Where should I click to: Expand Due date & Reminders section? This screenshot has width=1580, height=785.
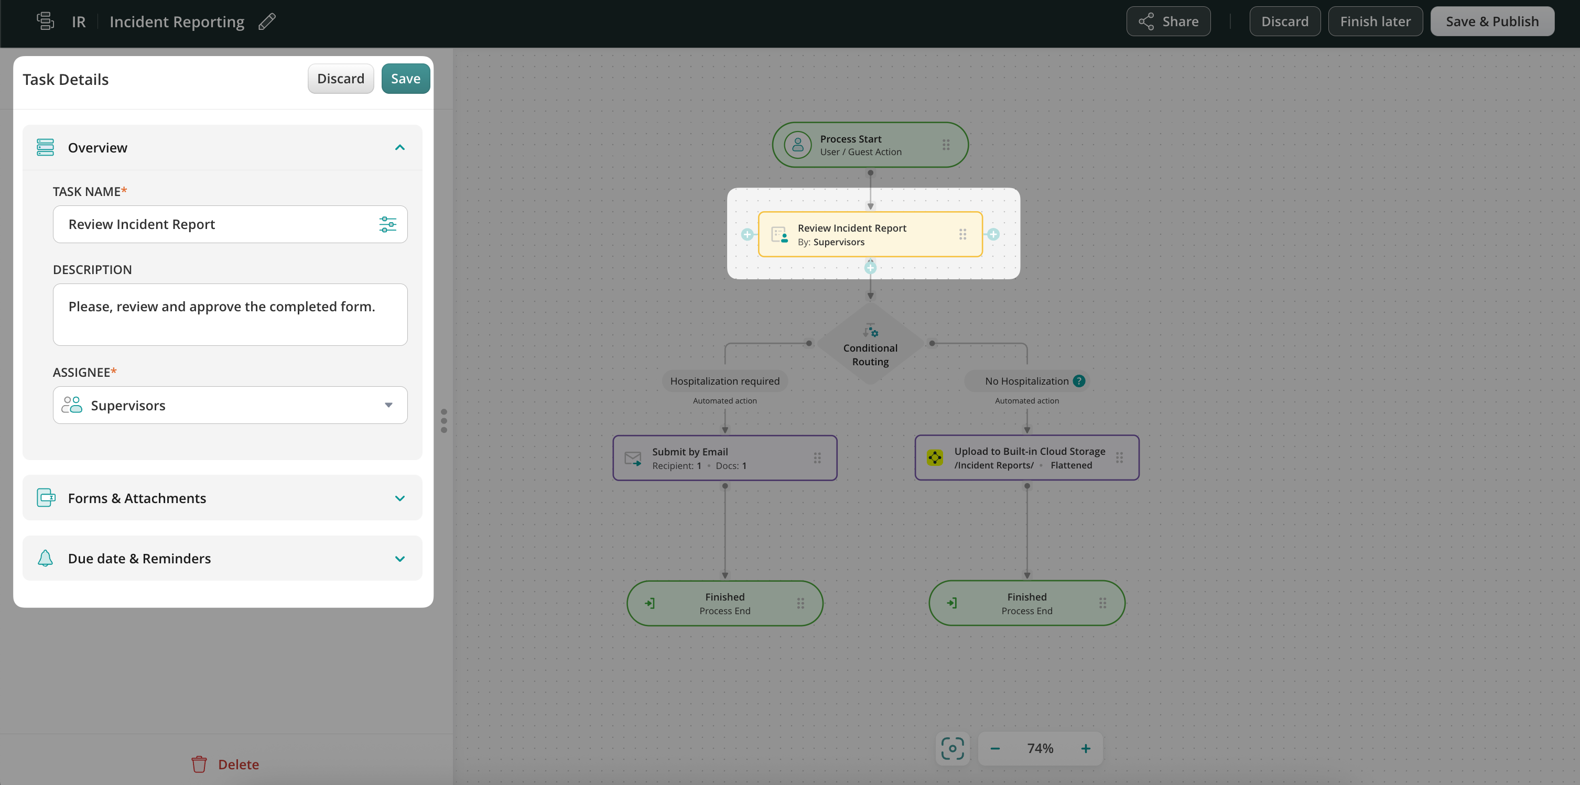[400, 559]
